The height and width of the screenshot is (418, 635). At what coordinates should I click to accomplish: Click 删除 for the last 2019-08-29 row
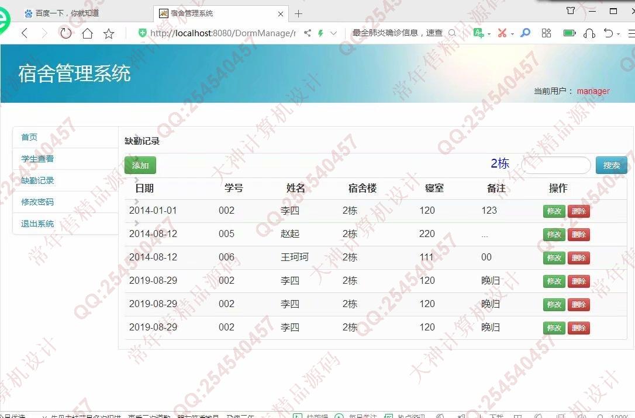(x=579, y=328)
